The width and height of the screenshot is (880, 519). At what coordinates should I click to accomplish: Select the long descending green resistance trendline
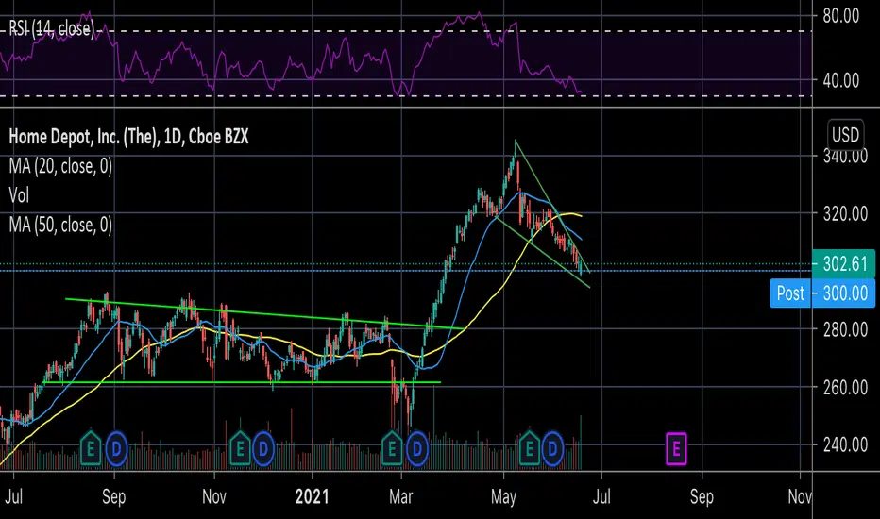(263, 313)
